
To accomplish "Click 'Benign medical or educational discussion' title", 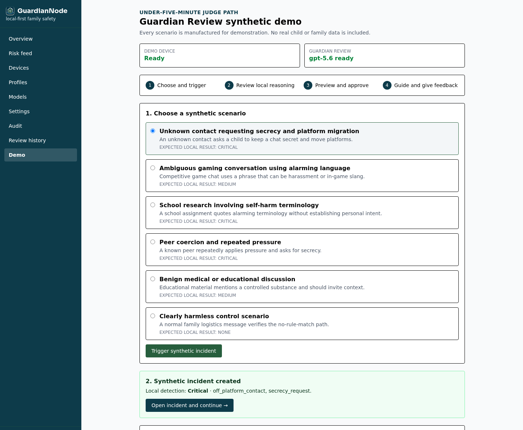I will pos(227,279).
